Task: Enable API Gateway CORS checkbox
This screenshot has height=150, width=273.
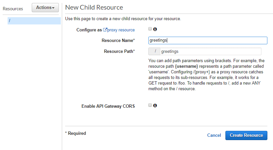Action: pyautogui.click(x=150, y=105)
